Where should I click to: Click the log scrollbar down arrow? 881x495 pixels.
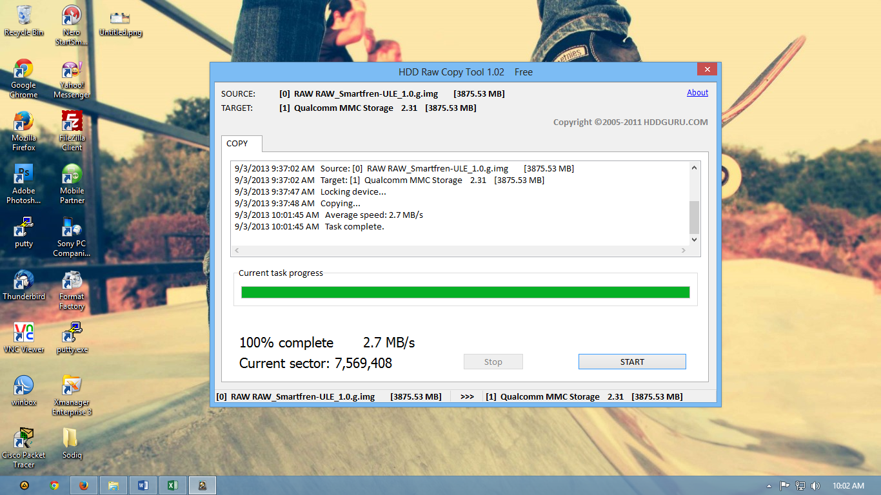(693, 239)
